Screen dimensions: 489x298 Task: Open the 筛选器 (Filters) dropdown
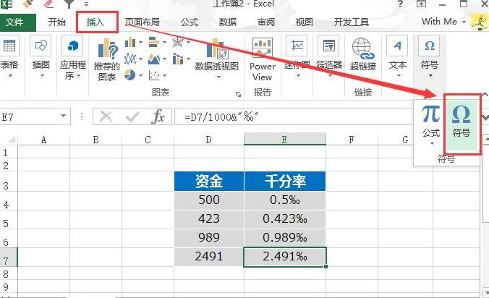[x=329, y=56]
